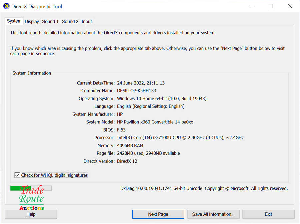Open Save All Information dialog

coord(213,214)
